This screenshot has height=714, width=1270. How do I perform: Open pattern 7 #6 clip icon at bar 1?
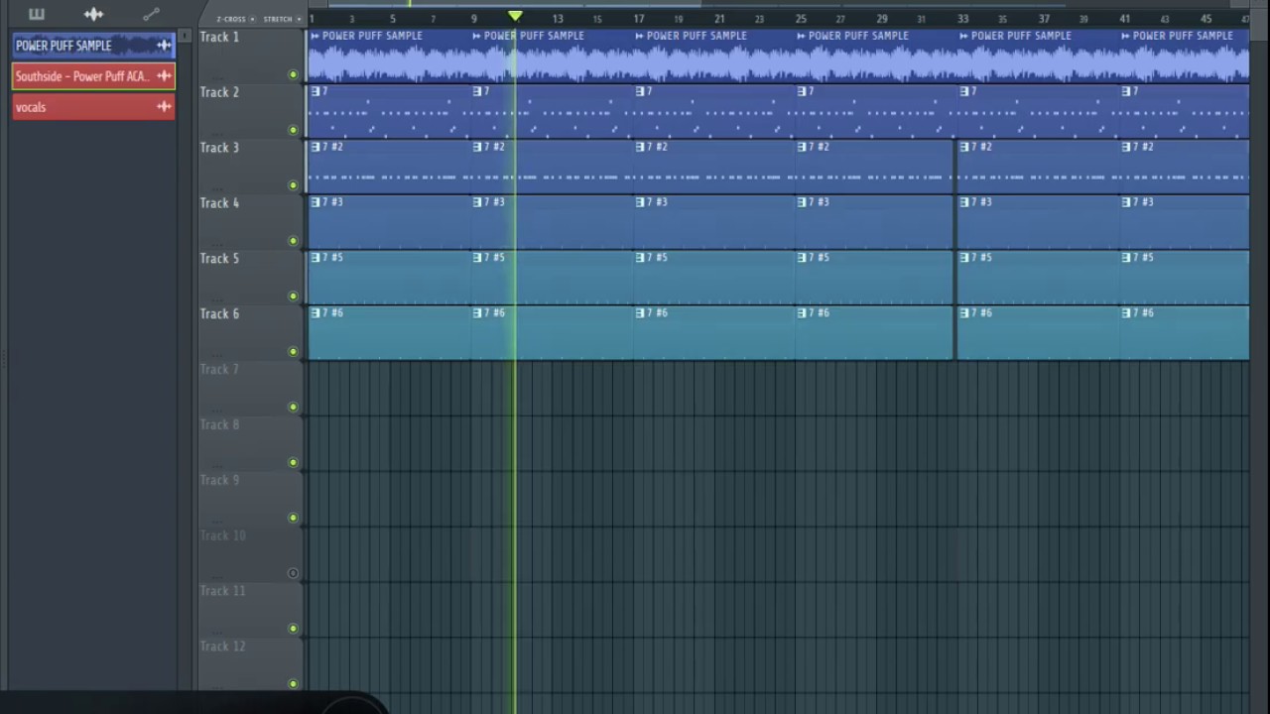click(316, 313)
